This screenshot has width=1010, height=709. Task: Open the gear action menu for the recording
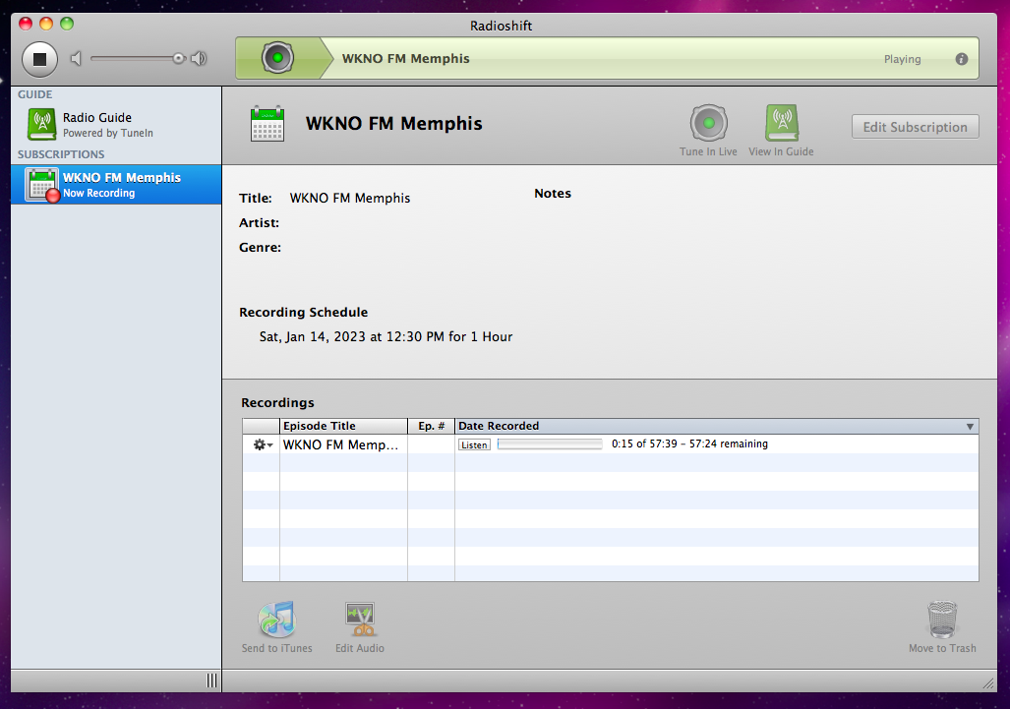[263, 445]
